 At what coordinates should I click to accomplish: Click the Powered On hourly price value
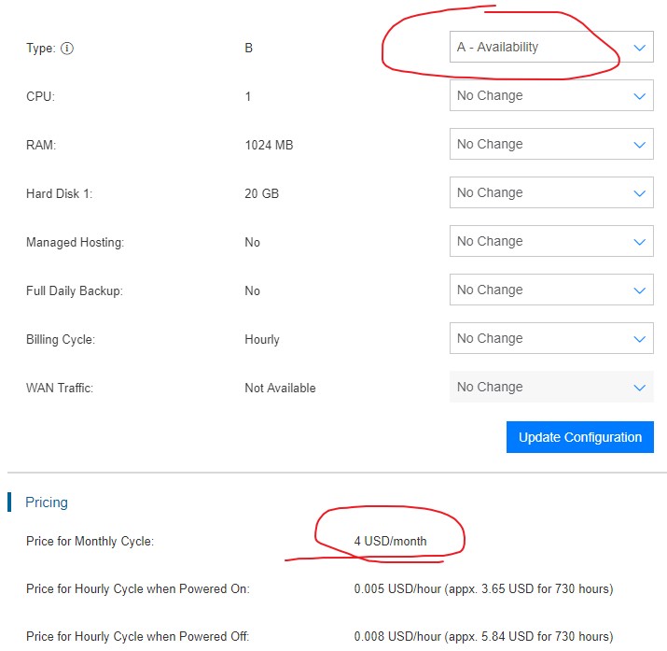coord(483,589)
